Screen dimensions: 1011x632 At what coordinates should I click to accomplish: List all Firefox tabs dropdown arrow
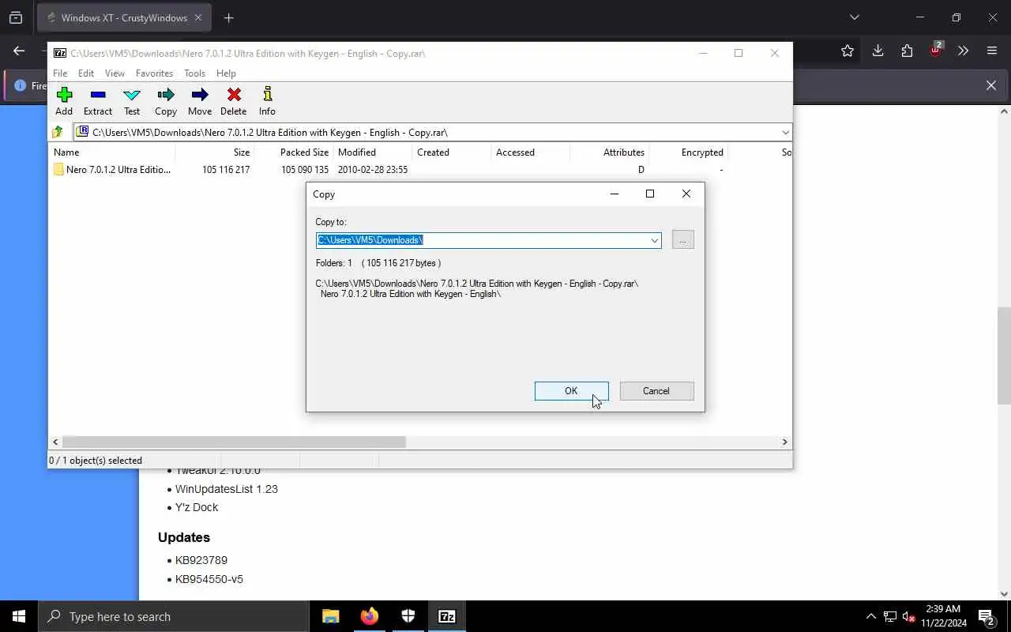[854, 17]
